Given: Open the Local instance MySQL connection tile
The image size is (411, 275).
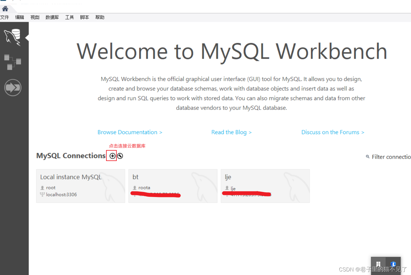Looking at the screenshot, I should [81, 186].
